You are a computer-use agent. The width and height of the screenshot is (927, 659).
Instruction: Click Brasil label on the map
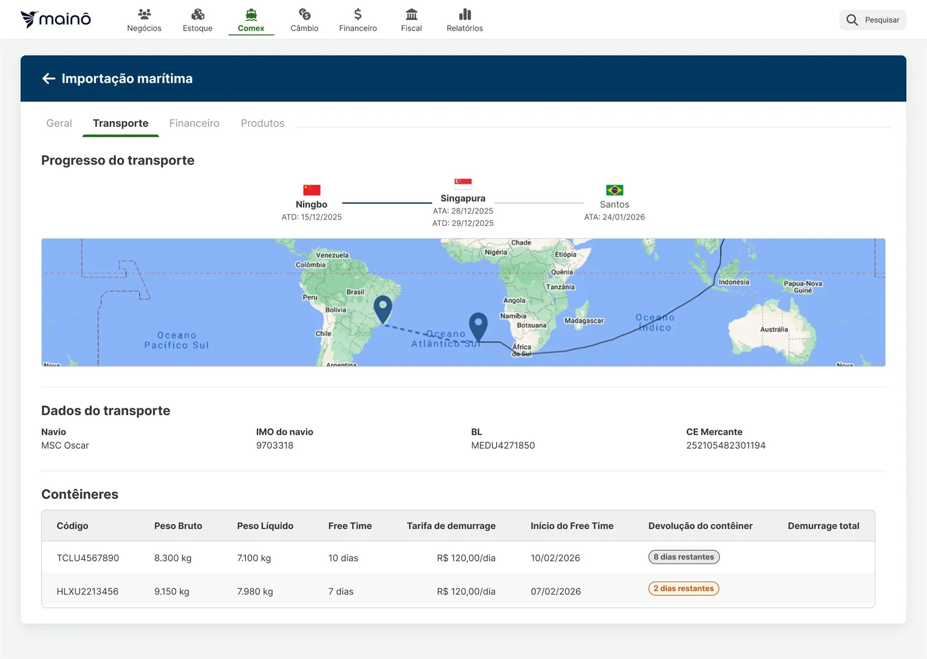355,292
